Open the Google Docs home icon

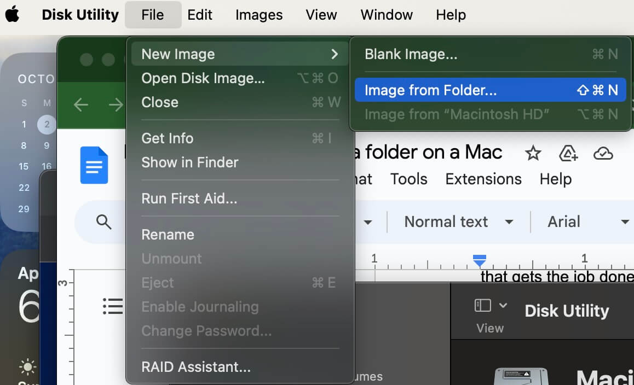(94, 165)
